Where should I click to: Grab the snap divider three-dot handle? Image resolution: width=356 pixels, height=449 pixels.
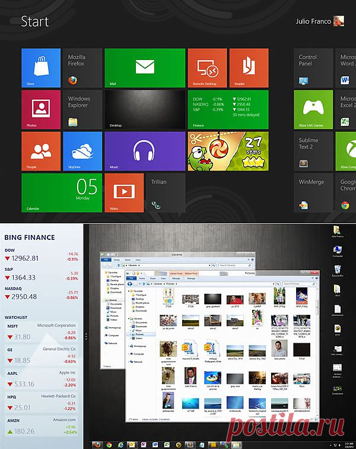(86, 336)
